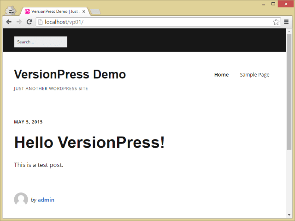The width and height of the screenshot is (295, 221).
Task: Go back with the browser back arrow
Action: (9, 22)
